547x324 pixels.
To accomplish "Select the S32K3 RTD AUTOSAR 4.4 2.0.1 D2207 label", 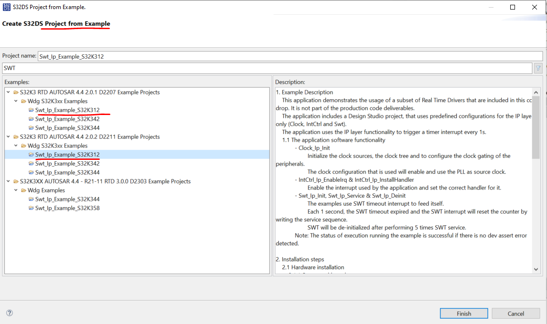I will 90,92.
